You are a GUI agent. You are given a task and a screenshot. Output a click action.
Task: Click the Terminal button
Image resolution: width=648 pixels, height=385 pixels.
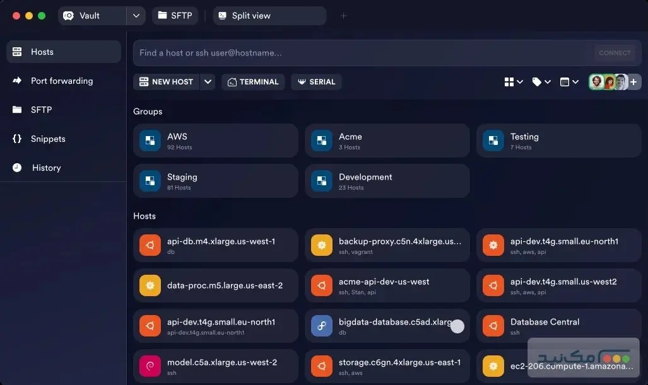(253, 82)
